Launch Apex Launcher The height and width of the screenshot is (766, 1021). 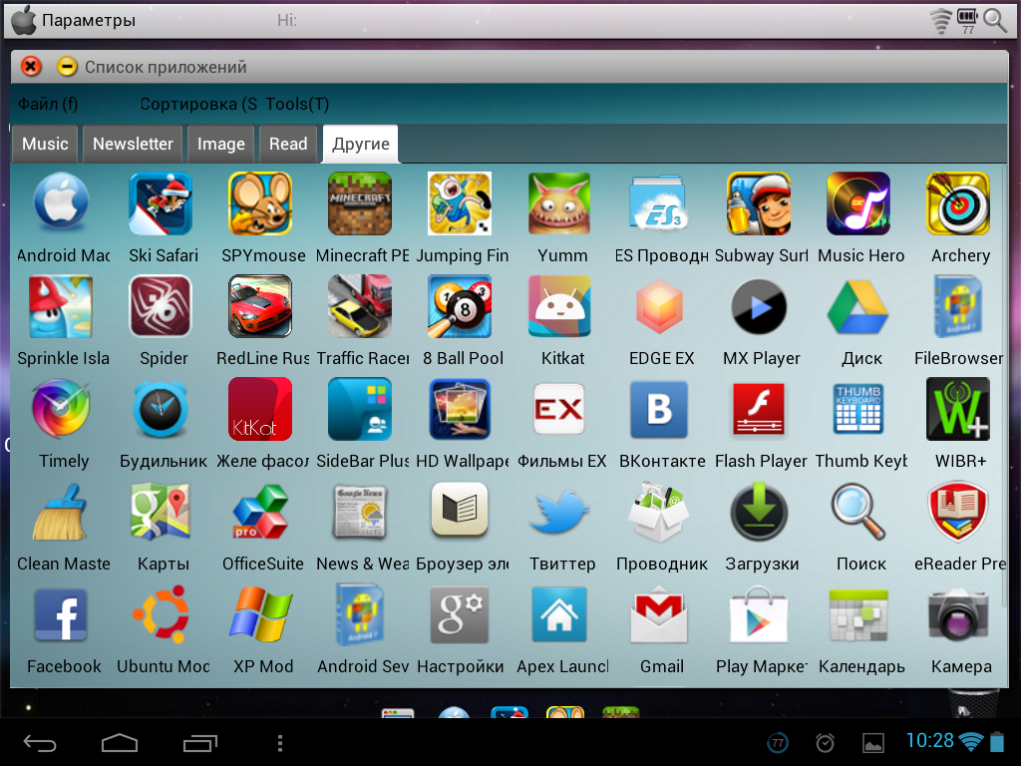point(559,614)
